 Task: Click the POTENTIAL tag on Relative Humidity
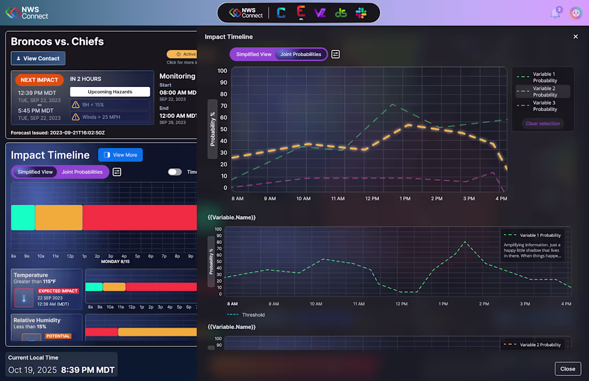coord(58,336)
